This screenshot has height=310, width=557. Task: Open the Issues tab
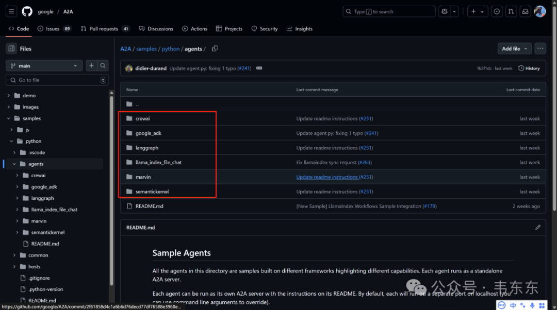click(54, 29)
